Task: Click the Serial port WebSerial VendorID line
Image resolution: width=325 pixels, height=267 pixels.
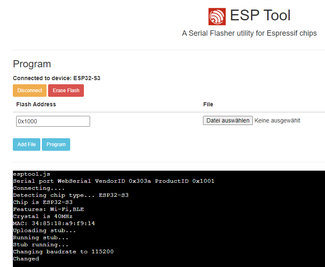Action: pos(114,181)
